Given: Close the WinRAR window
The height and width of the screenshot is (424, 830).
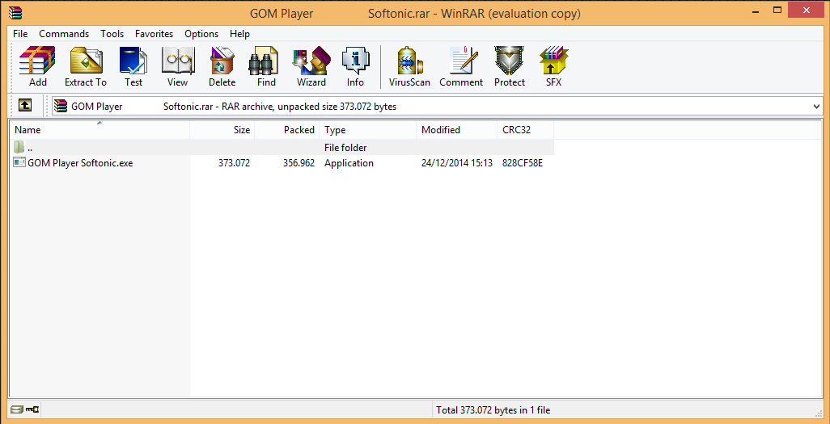Looking at the screenshot, I should (807, 10).
